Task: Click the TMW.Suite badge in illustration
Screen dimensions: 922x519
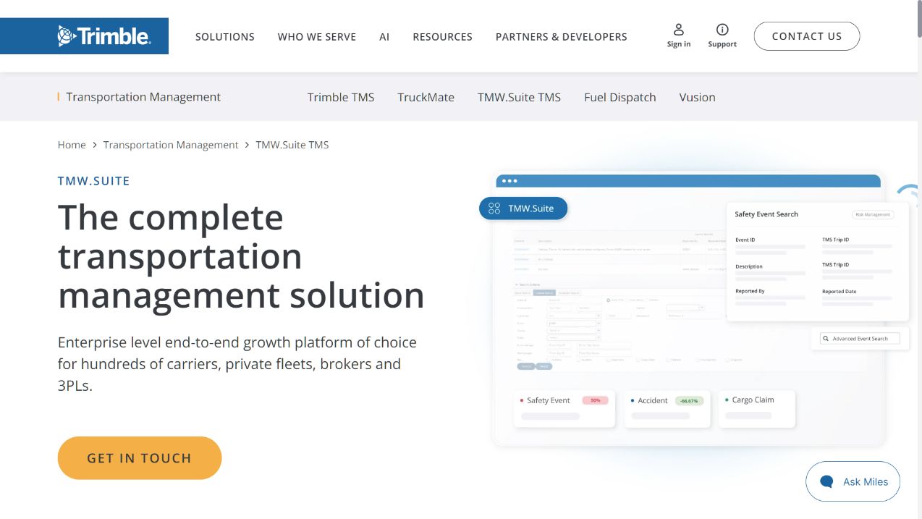Action: 523,208
